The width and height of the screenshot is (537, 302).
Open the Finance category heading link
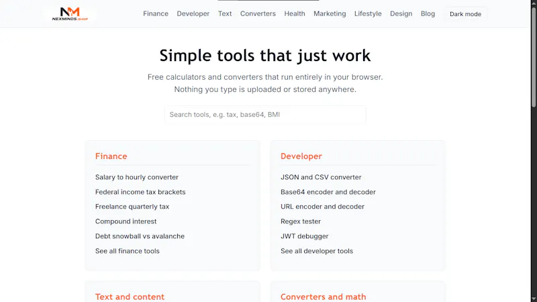tap(111, 156)
